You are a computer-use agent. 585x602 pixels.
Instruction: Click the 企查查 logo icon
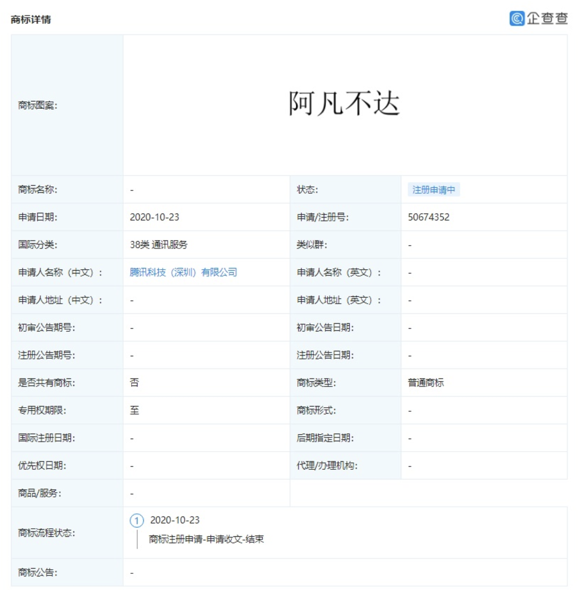517,19
